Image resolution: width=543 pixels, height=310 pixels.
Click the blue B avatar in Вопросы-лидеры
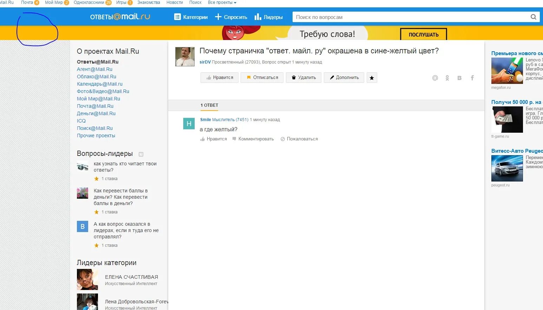83,226
